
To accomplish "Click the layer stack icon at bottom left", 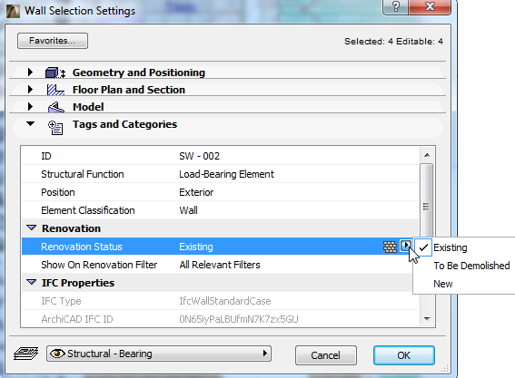I will [26, 354].
